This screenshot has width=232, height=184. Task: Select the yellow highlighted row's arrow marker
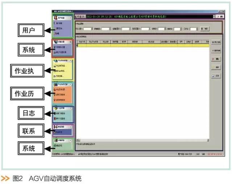coord(77,46)
